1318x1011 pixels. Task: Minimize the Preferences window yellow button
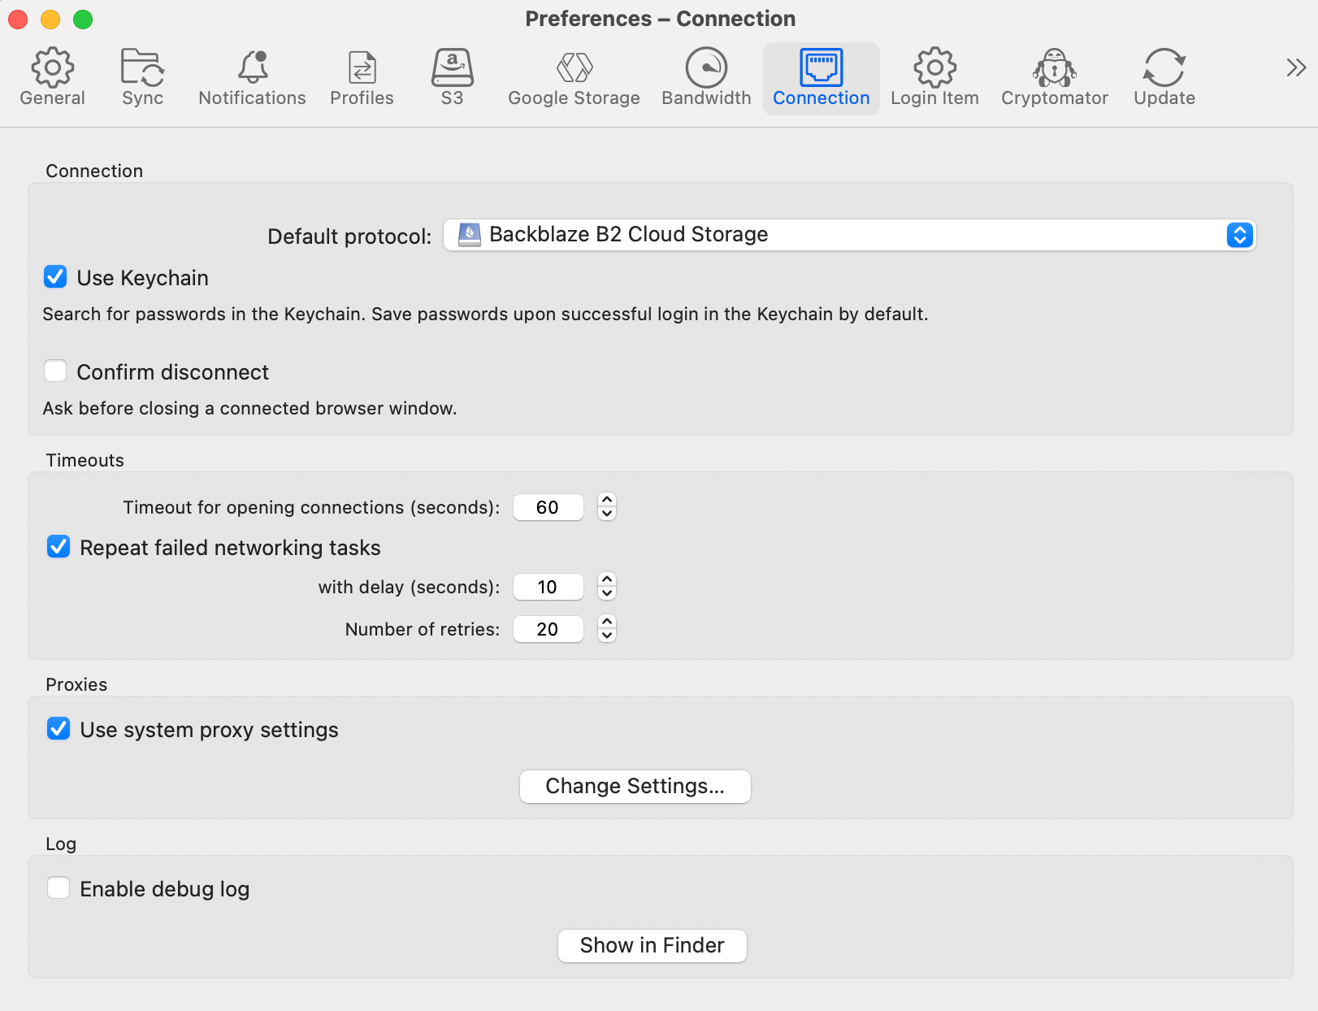[50, 19]
